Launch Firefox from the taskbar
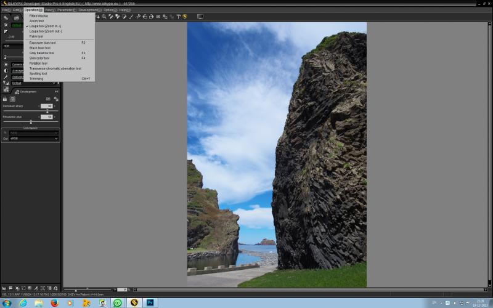The image size is (493, 308). pyautogui.click(x=55, y=302)
